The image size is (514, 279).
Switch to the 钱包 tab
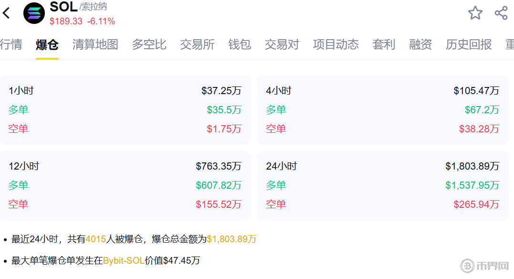(240, 45)
